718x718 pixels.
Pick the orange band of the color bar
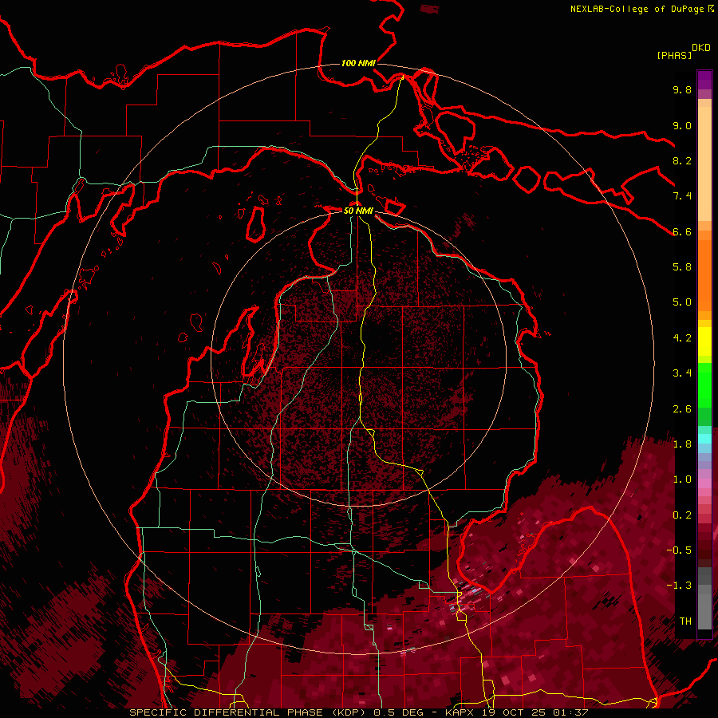[x=704, y=274]
